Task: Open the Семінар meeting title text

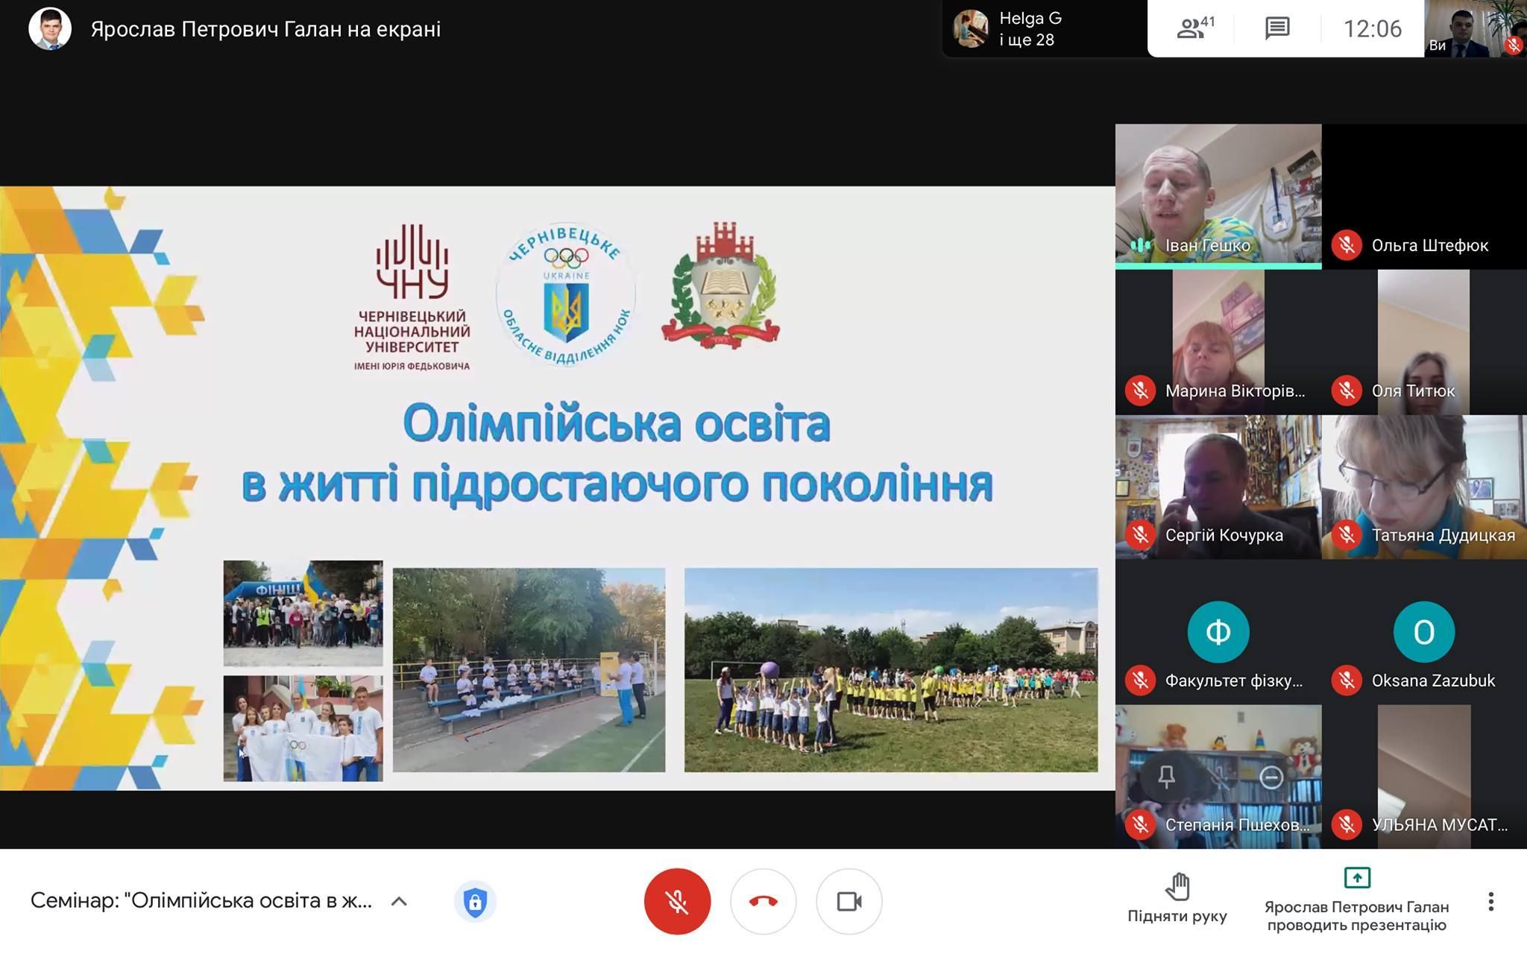Action: click(201, 900)
